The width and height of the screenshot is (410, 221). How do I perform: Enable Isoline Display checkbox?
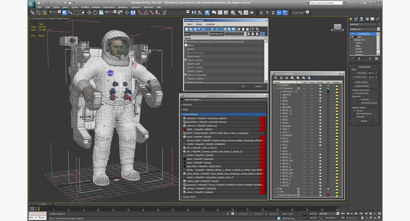point(353,82)
